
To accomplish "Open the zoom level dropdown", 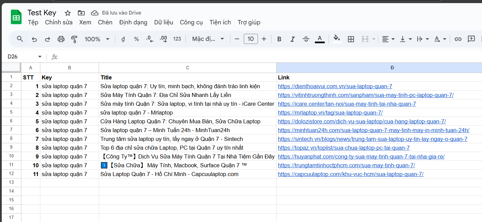I will tap(97, 39).
